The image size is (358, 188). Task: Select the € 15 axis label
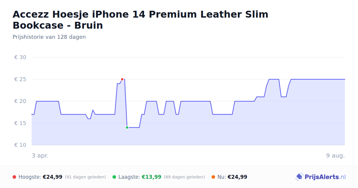[x=20, y=123]
